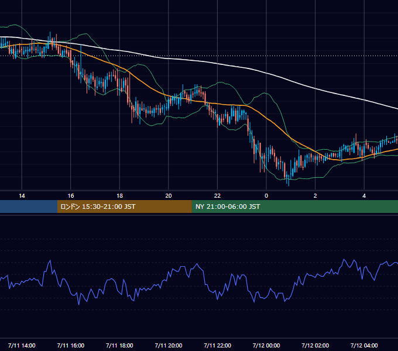Click the 20 hour label on price chart axis
The width and height of the screenshot is (398, 351).
[169, 196]
